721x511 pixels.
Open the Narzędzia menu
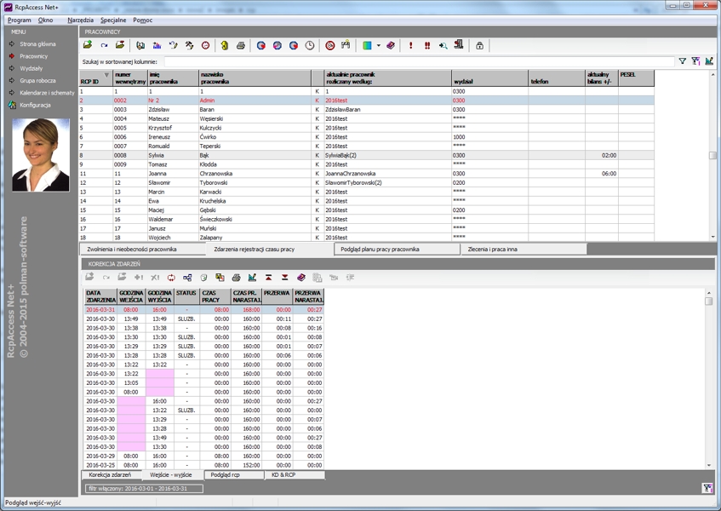pyautogui.click(x=80, y=20)
